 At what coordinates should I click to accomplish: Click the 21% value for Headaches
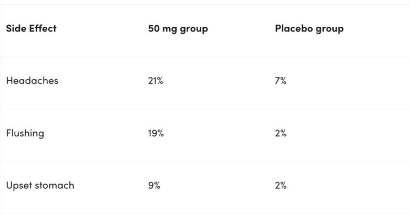(156, 81)
